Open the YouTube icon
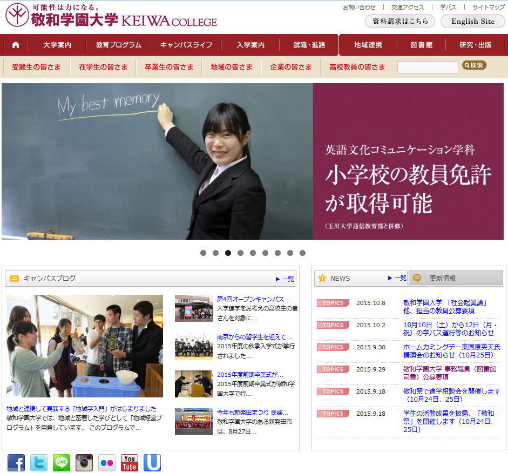Viewport: 508px width, 473px height. 130,463
